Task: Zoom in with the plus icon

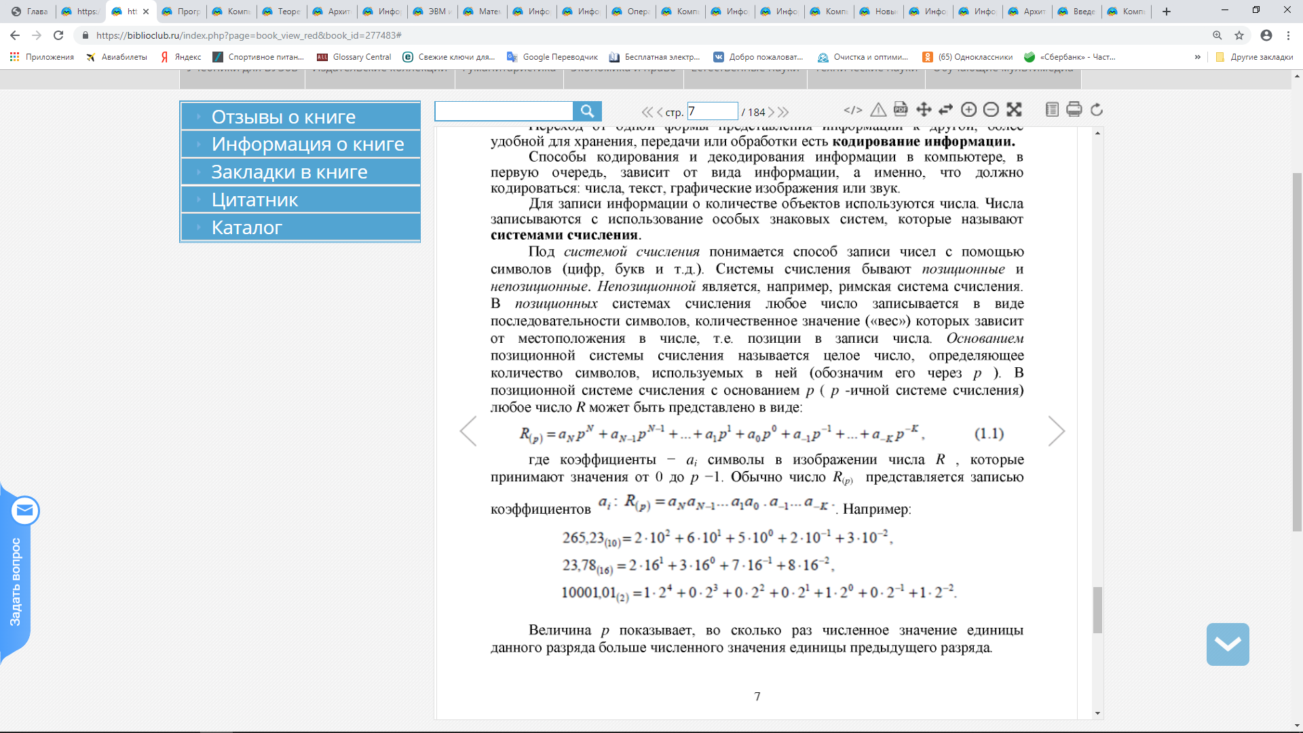Action: [x=969, y=110]
